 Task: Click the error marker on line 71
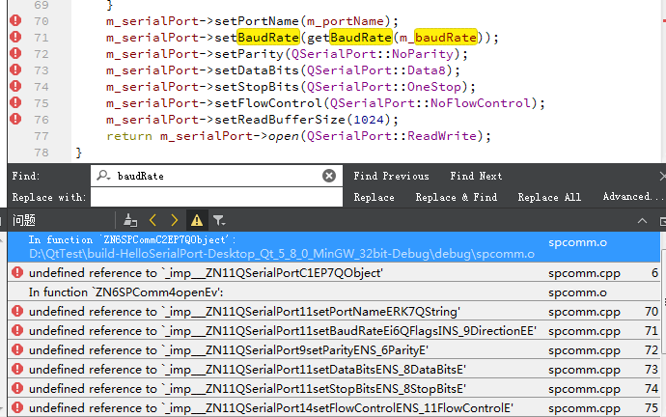point(15,37)
